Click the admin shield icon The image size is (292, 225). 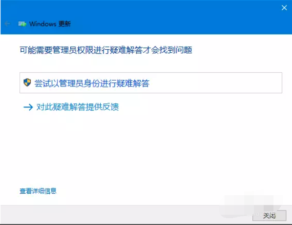coord(27,82)
